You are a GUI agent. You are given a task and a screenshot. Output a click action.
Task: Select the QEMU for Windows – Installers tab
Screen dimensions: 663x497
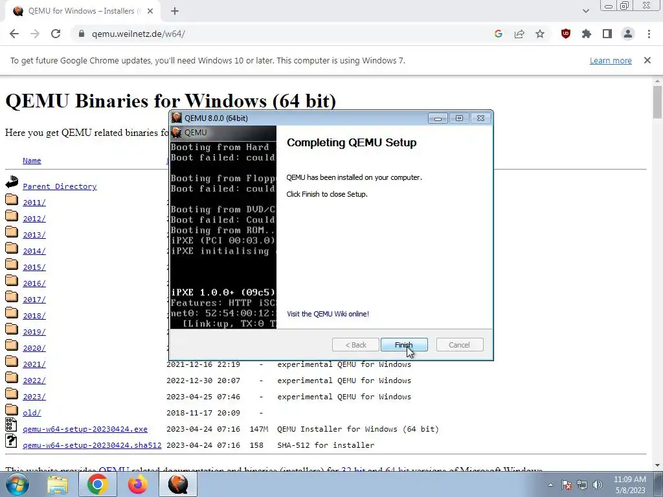[83, 12]
